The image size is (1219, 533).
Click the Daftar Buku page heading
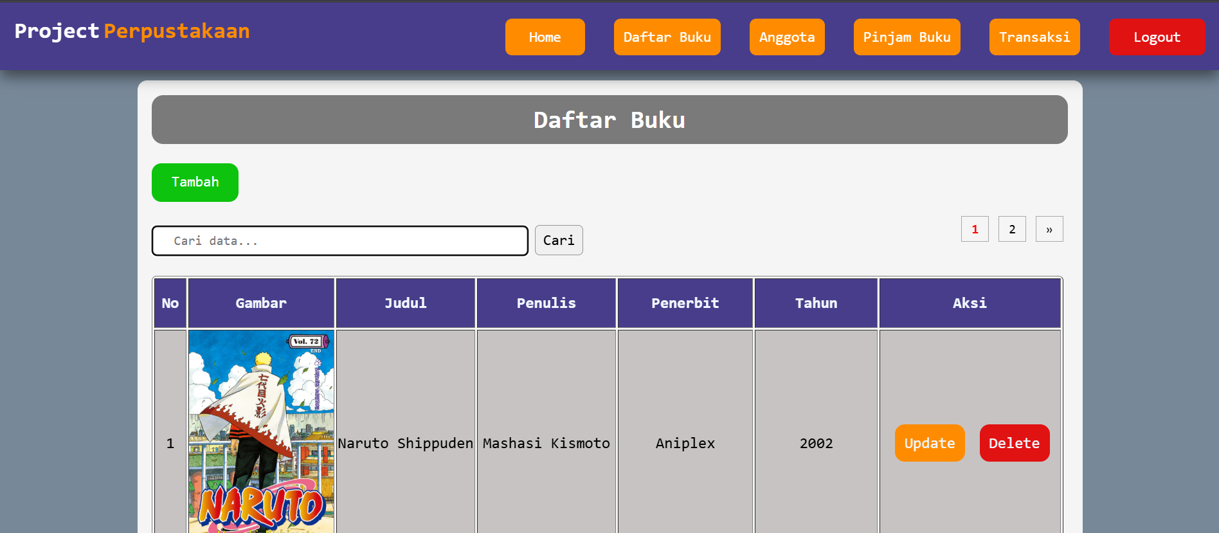tap(609, 120)
